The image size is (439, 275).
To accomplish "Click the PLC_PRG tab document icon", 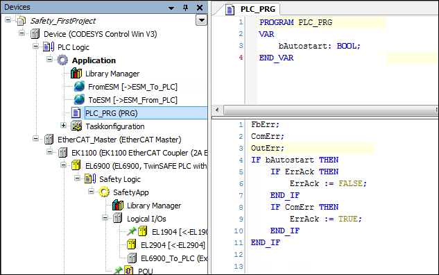I will 230,10.
